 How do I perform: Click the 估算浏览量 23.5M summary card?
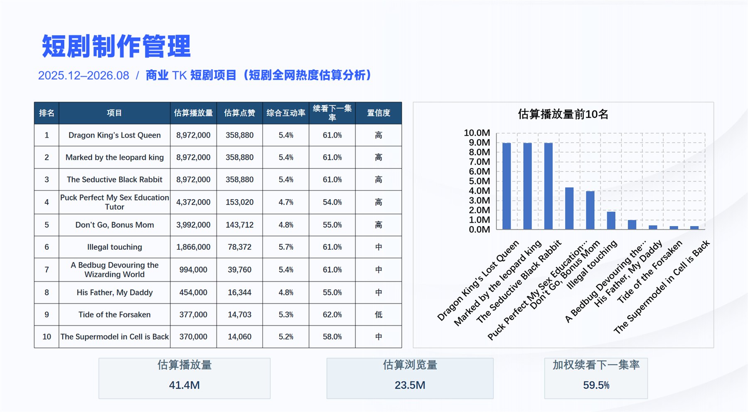click(x=410, y=378)
